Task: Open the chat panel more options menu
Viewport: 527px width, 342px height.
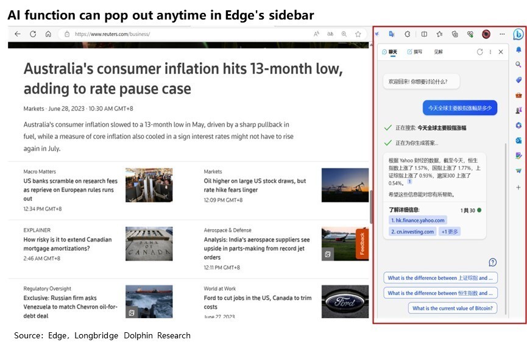Action: coord(490,52)
